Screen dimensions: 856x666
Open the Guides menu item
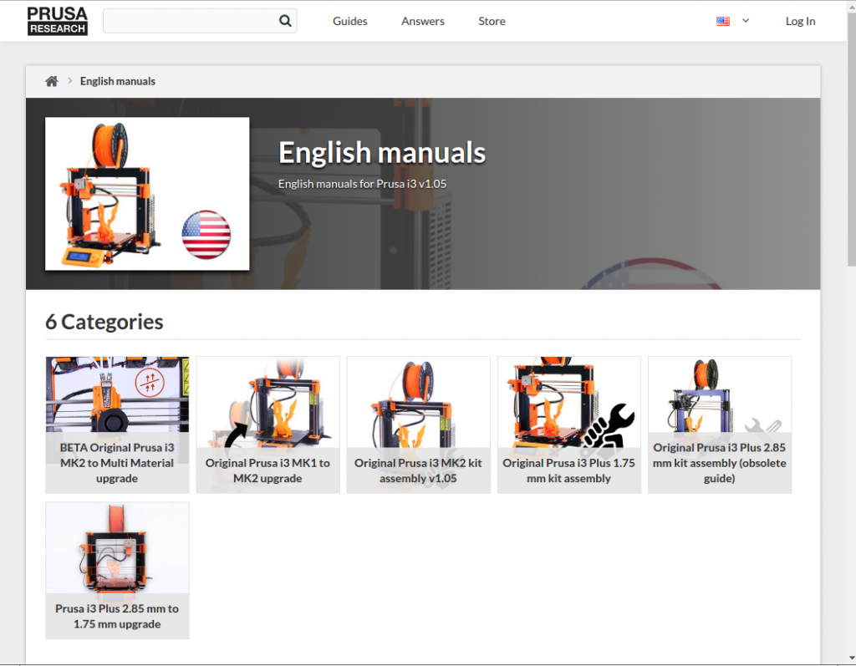tap(350, 21)
